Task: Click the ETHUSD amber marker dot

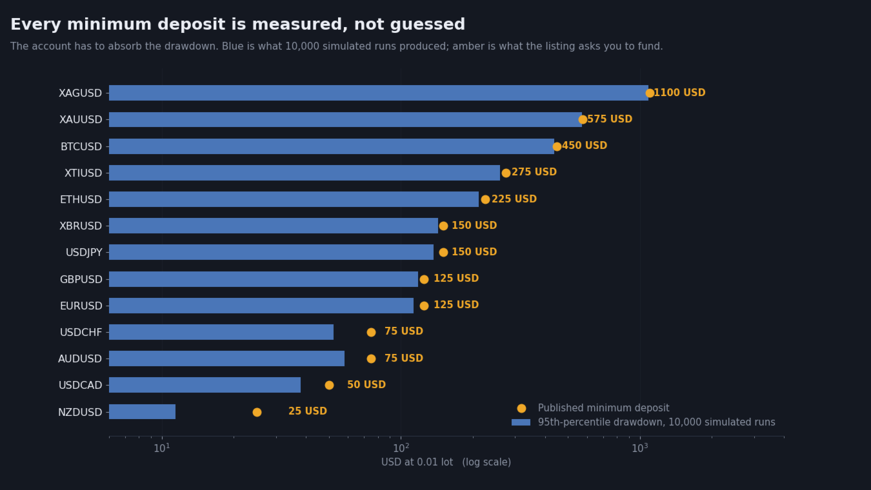Action: pos(485,199)
